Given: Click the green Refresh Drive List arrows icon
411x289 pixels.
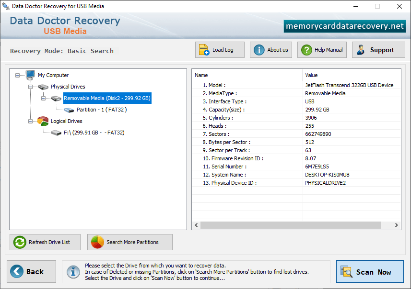Looking at the screenshot, I should pyautogui.click(x=20, y=242).
